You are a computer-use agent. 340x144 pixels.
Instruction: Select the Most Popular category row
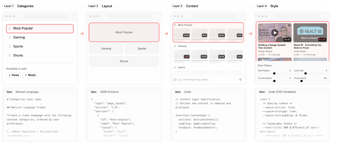(40, 29)
